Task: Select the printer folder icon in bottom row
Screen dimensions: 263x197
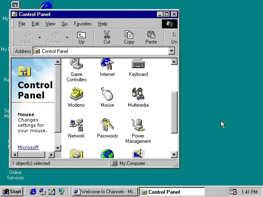Action: [x=76, y=153]
